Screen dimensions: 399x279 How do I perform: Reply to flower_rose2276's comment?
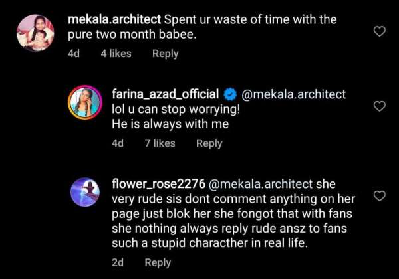pyautogui.click(x=158, y=262)
